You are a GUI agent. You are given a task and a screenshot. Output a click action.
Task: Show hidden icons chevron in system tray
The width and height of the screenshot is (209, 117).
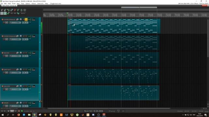[183, 115]
